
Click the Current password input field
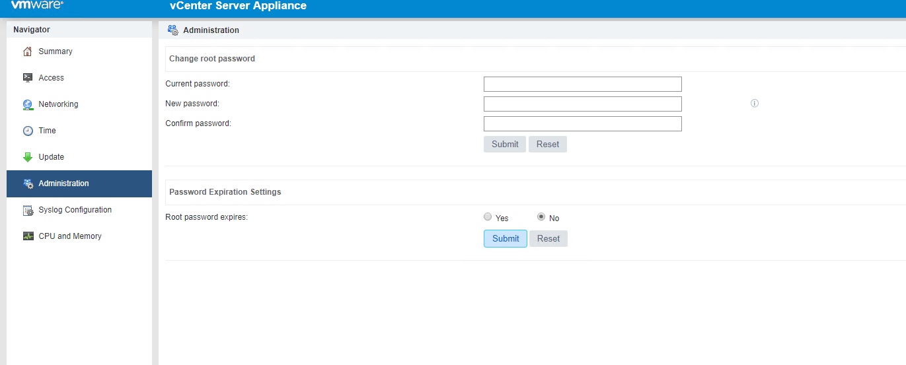582,84
